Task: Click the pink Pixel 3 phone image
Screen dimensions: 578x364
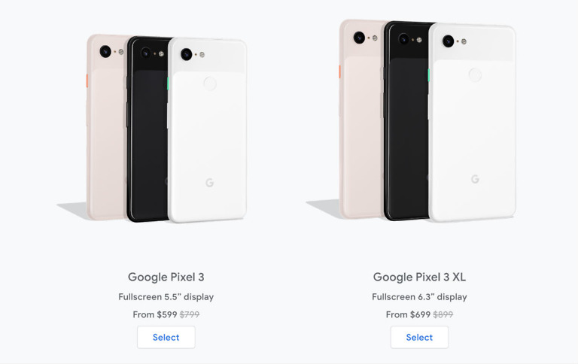Action: (x=107, y=127)
